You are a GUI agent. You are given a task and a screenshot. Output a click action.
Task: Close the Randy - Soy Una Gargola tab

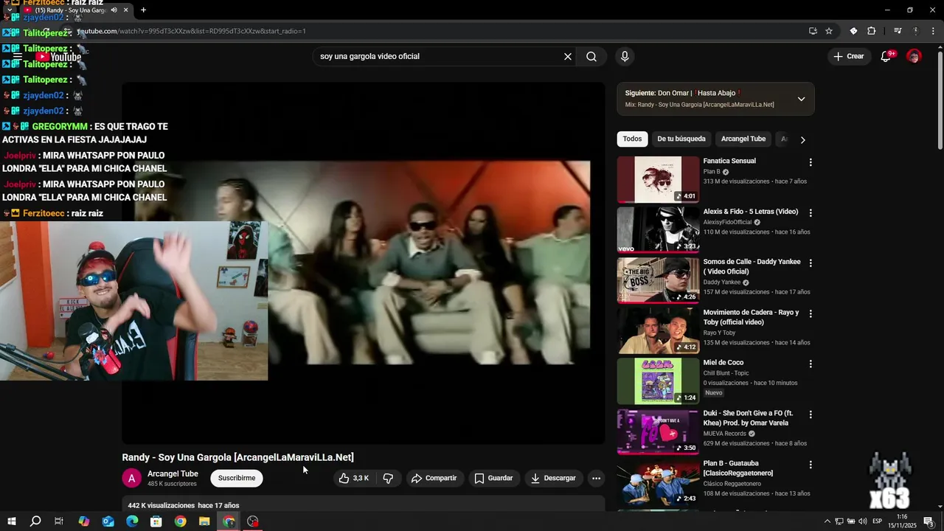pyautogui.click(x=125, y=10)
